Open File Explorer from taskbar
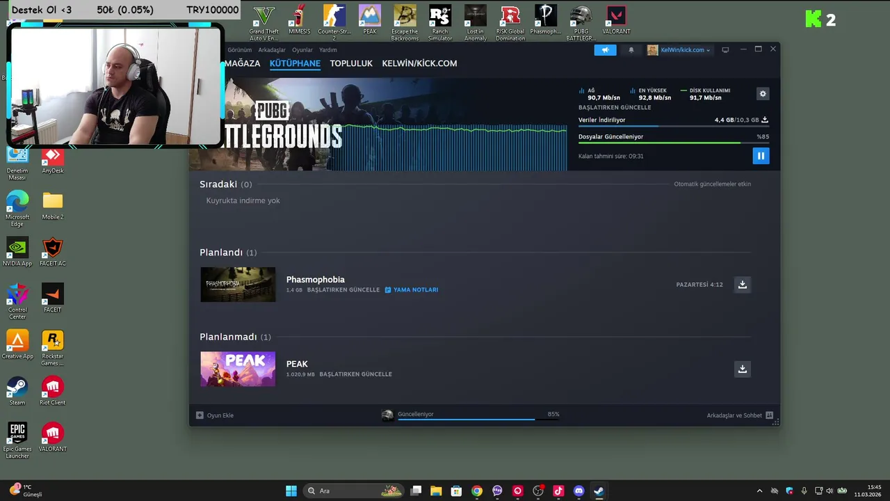 [x=436, y=491]
